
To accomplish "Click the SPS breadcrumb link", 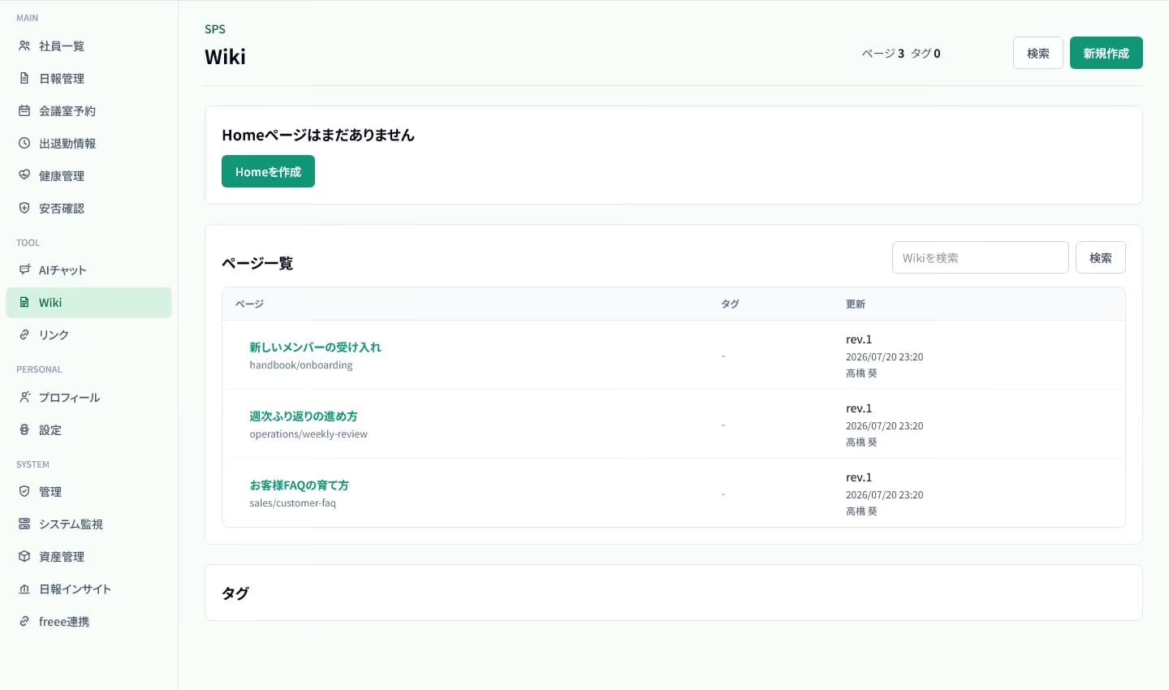I will tap(215, 29).
